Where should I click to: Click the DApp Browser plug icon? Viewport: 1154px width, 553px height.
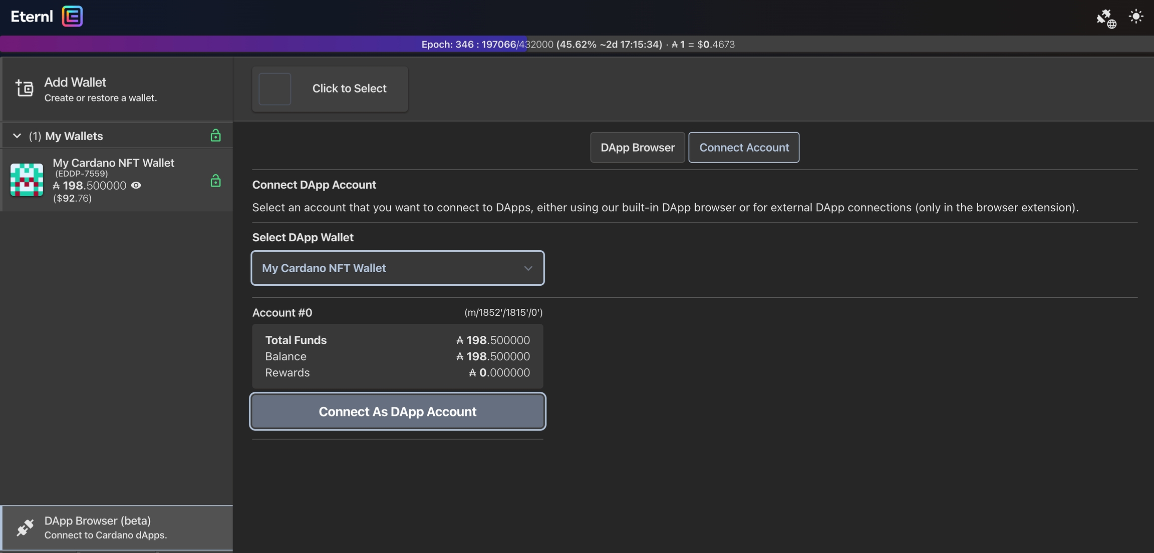point(25,527)
